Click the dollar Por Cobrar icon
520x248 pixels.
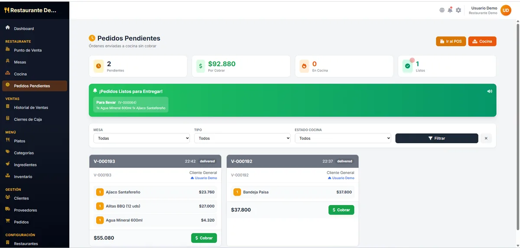201,66
